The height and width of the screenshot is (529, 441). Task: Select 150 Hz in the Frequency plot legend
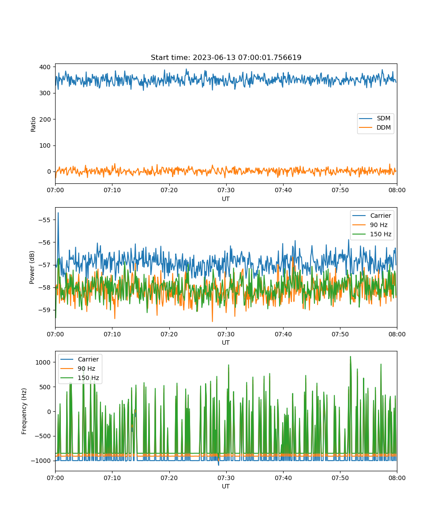89,378
